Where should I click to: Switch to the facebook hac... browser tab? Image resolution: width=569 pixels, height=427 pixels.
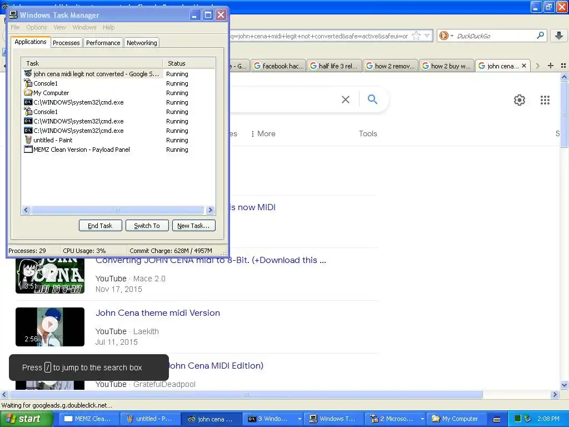[x=278, y=66]
